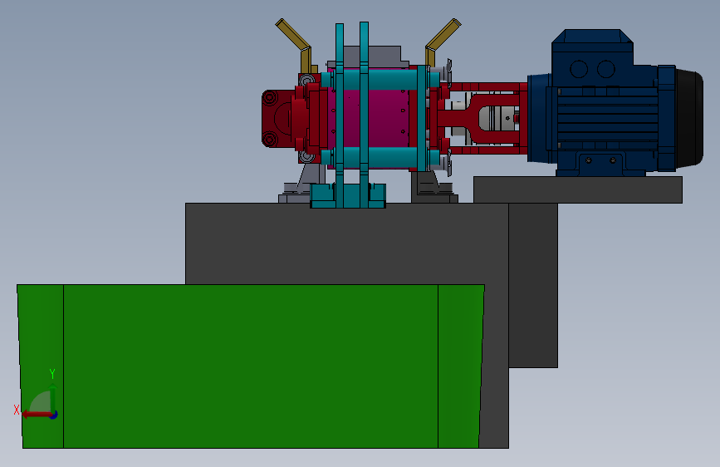Select the red pump end cap at left
The height and width of the screenshot is (467, 720).
(x=278, y=119)
